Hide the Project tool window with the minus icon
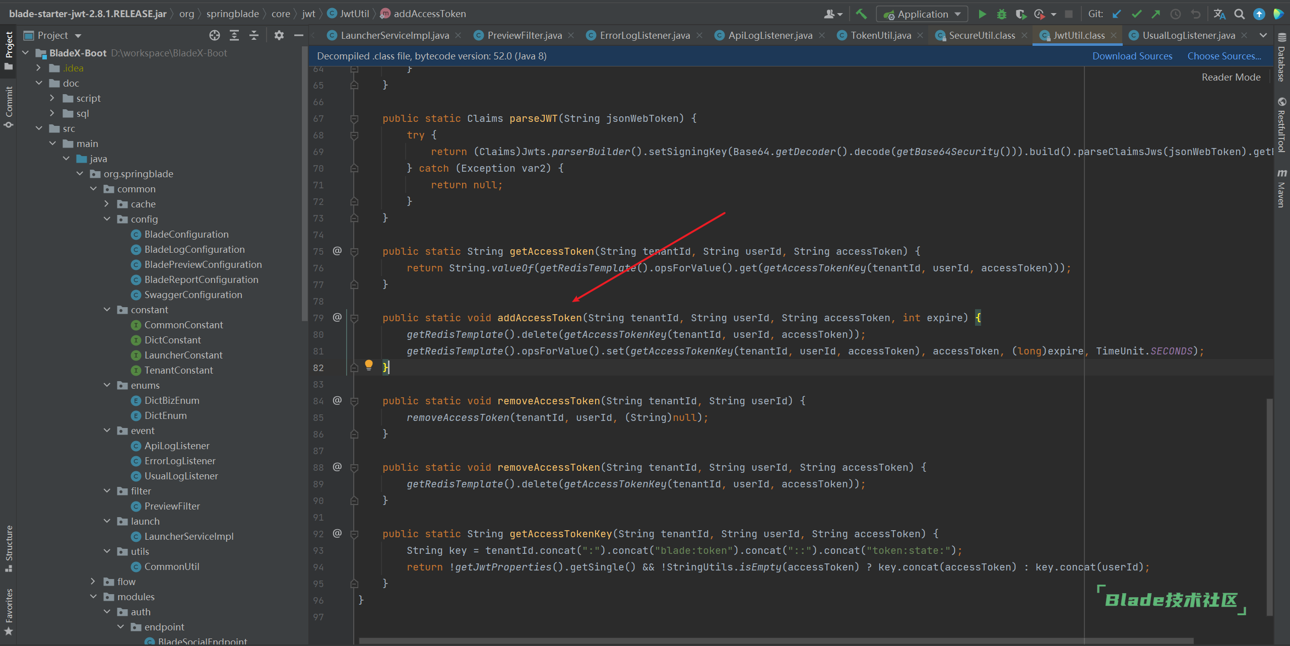 coord(299,35)
